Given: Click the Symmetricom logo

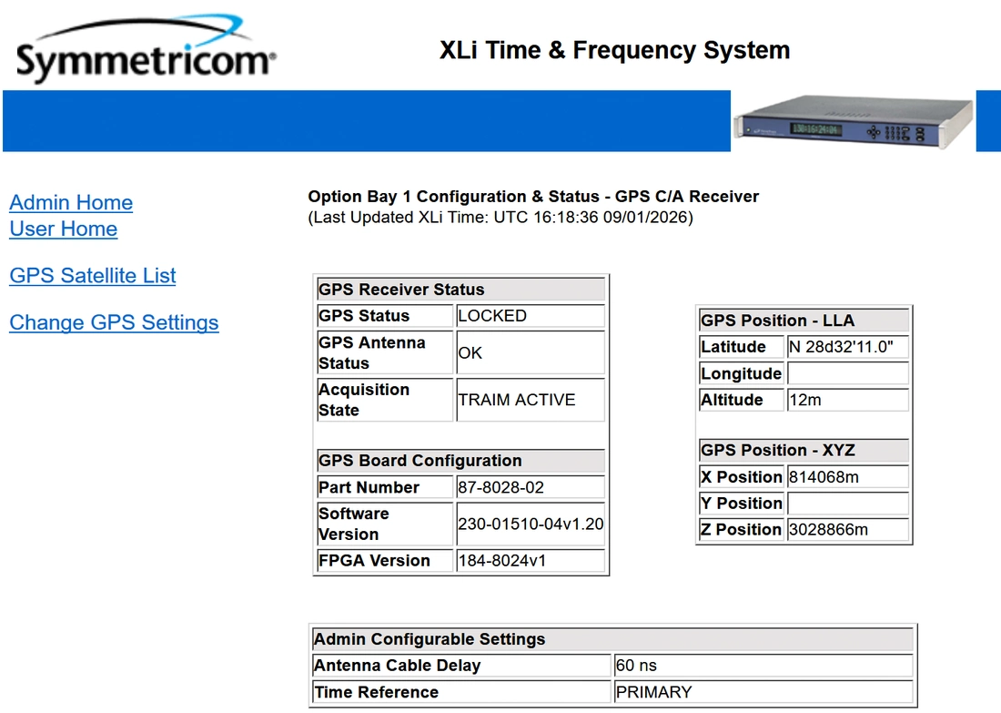Looking at the screenshot, I should [146, 50].
